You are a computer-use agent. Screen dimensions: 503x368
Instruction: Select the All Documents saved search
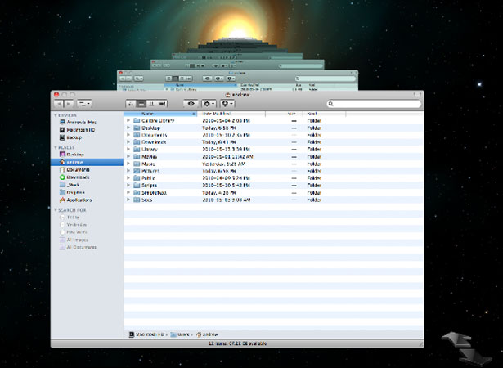tap(78, 247)
